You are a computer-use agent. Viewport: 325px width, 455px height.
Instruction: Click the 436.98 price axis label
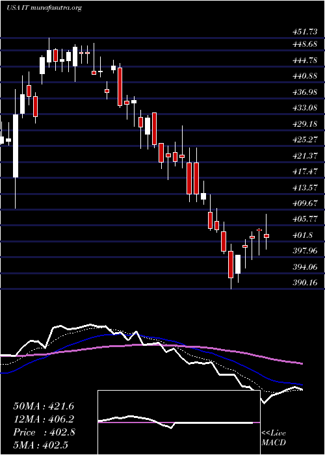(x=305, y=92)
